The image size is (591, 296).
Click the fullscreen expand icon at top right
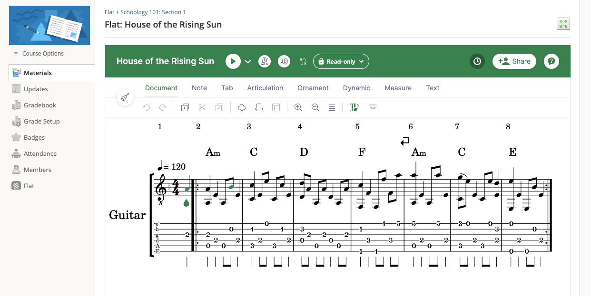coord(563,24)
